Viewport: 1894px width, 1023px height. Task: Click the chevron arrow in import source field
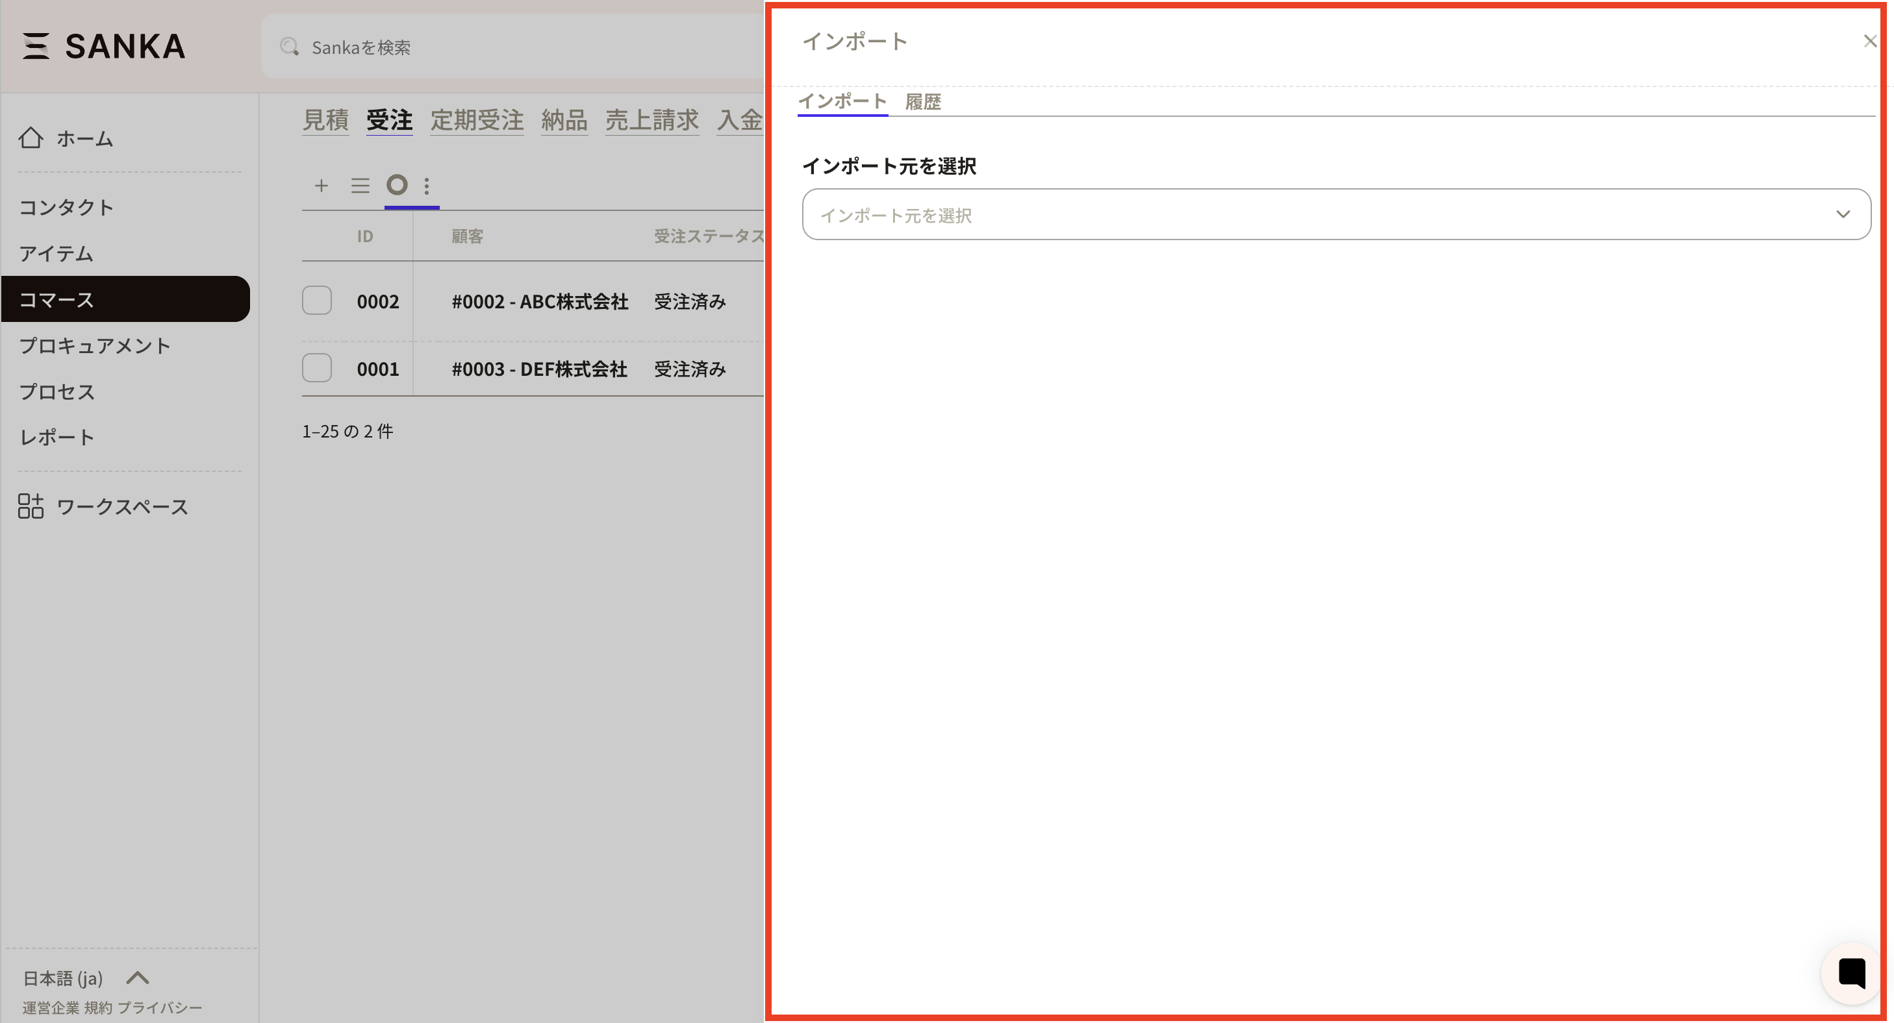(1843, 215)
